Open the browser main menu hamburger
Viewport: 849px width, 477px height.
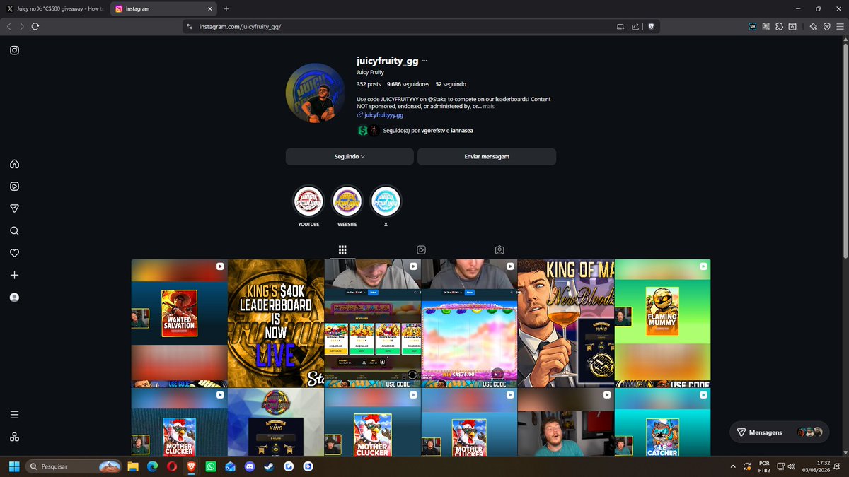(x=840, y=26)
